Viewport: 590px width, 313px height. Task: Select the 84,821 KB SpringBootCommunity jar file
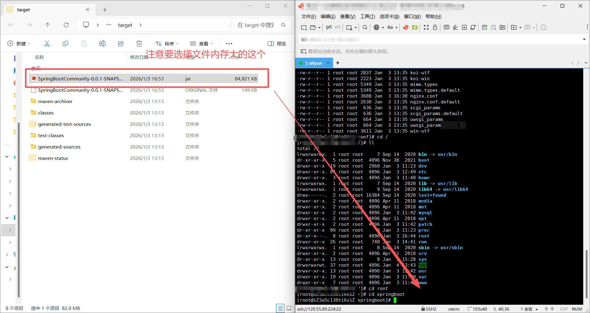[144, 79]
